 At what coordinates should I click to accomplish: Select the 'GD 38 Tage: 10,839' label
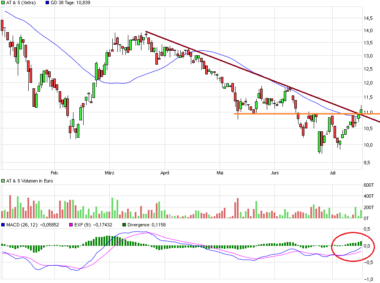[x=71, y=3]
